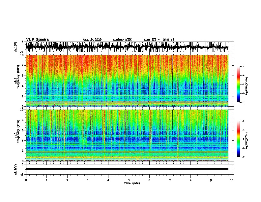The width and height of the screenshot is (261, 202).
Task: Click time axis tick label "9"
Action: click(x=211, y=180)
